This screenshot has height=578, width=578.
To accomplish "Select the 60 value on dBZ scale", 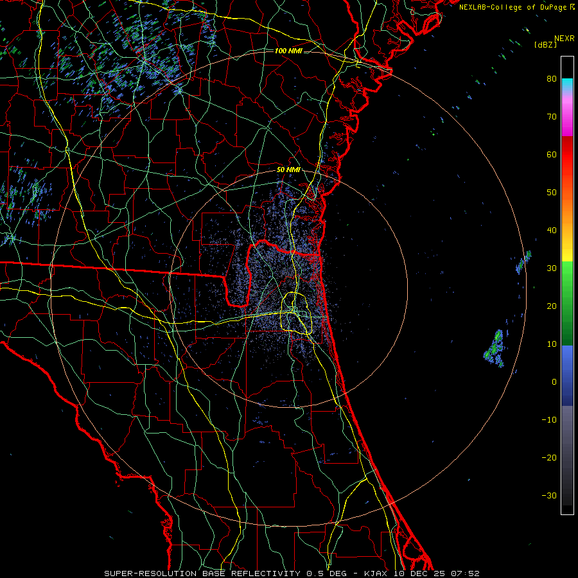I will click(x=552, y=154).
